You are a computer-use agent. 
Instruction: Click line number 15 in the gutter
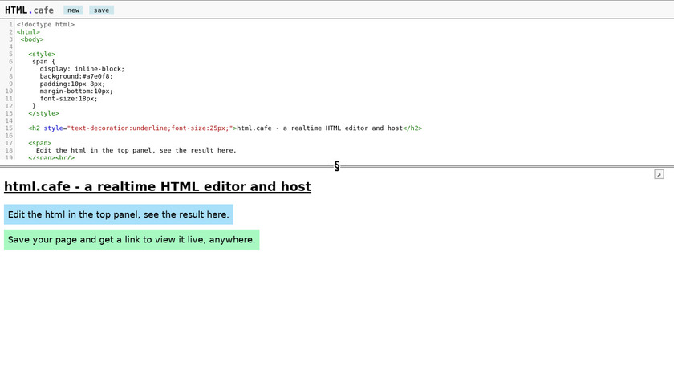(9, 128)
